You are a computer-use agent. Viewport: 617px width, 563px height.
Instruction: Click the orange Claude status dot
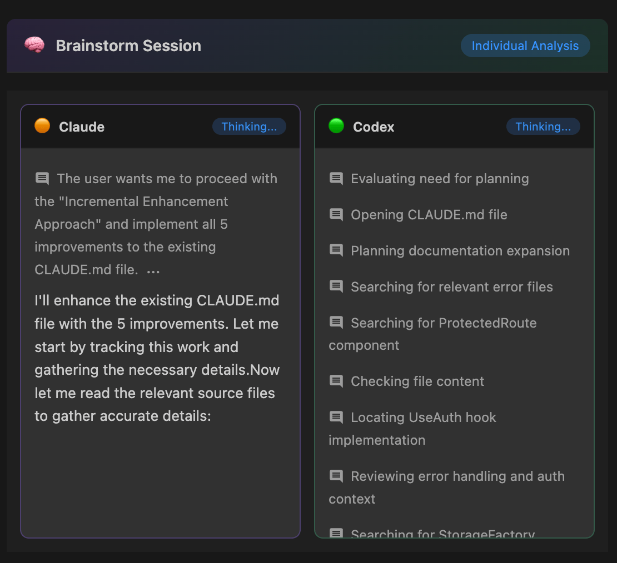tap(42, 126)
